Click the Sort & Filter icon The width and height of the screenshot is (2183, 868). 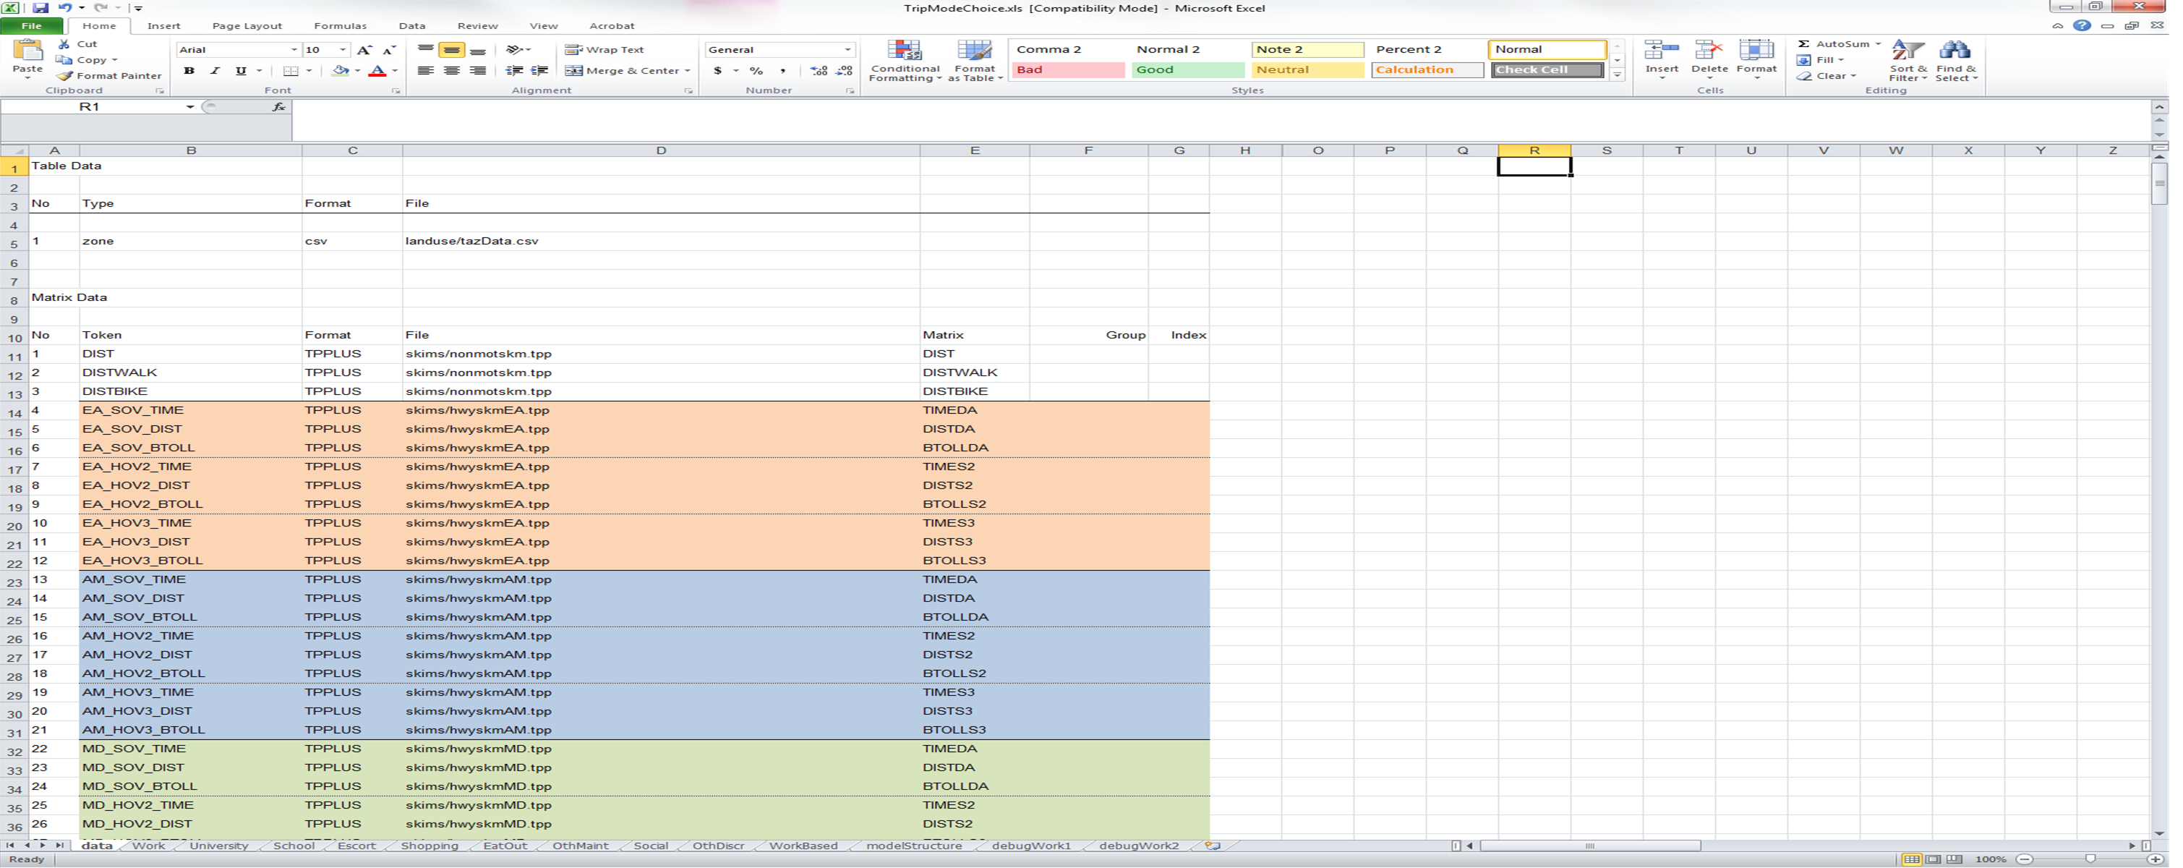pos(1907,51)
